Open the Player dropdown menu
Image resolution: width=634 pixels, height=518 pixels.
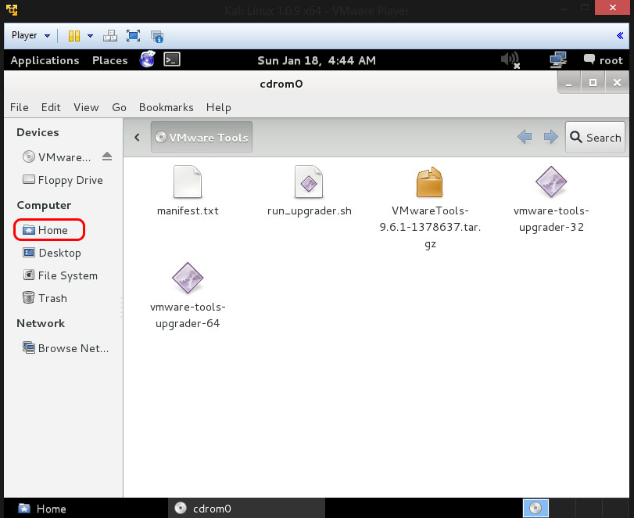click(30, 35)
